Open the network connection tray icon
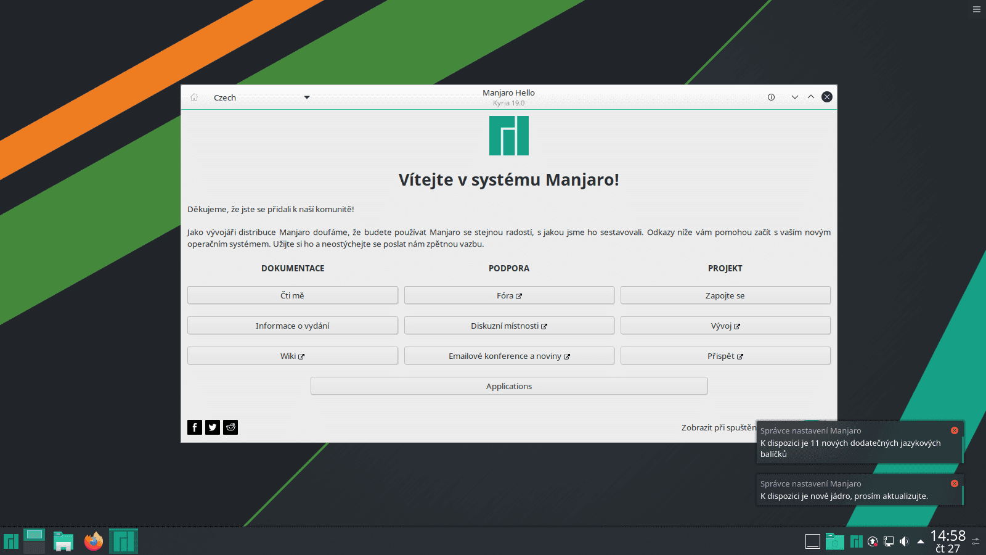Viewport: 986px width, 555px height. pos(889,541)
